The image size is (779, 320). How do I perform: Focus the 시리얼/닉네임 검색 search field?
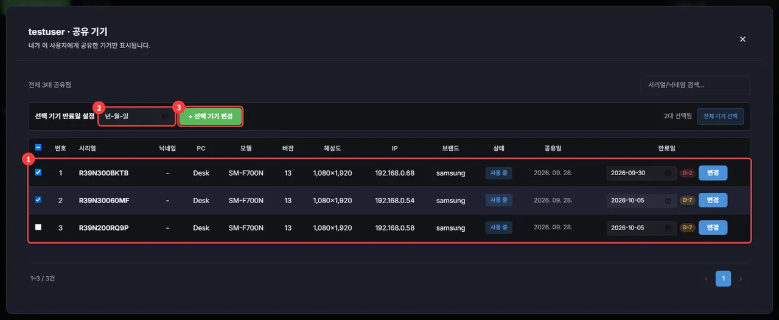695,85
